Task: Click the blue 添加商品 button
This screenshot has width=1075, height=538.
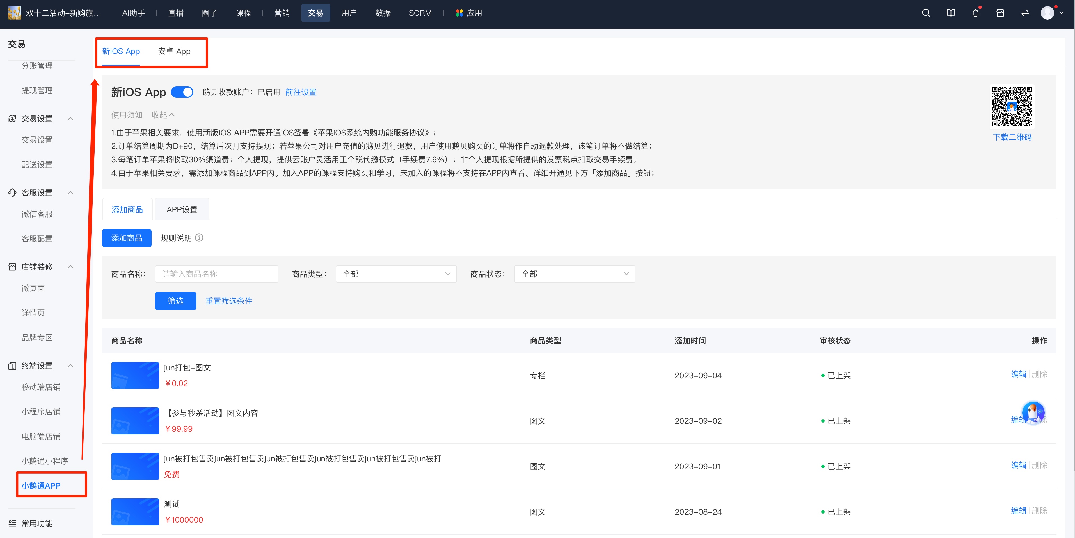Action: (127, 238)
